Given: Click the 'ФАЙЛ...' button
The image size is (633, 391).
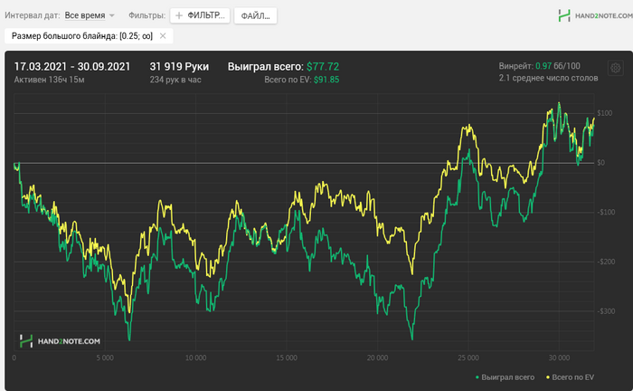Looking at the screenshot, I should point(255,15).
